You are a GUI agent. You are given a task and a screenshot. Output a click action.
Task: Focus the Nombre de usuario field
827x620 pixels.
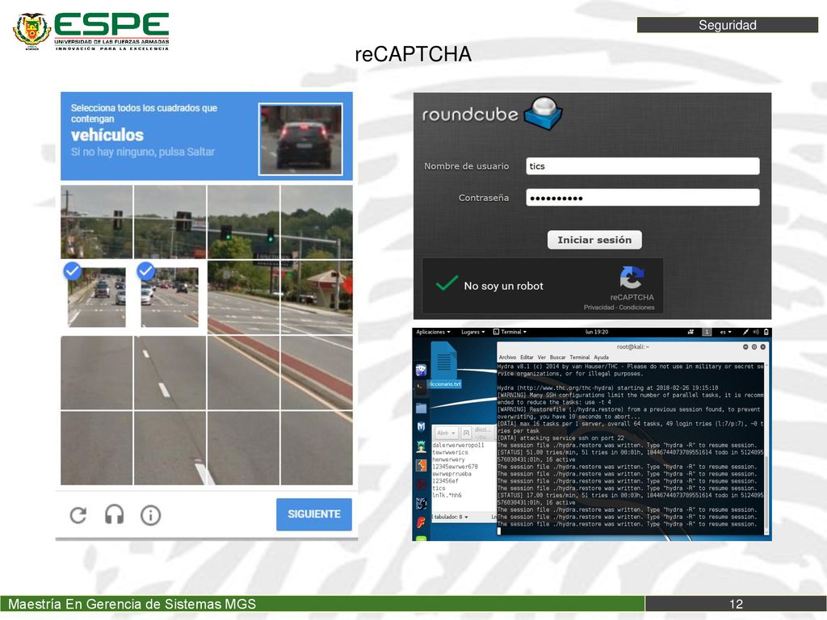click(x=642, y=166)
